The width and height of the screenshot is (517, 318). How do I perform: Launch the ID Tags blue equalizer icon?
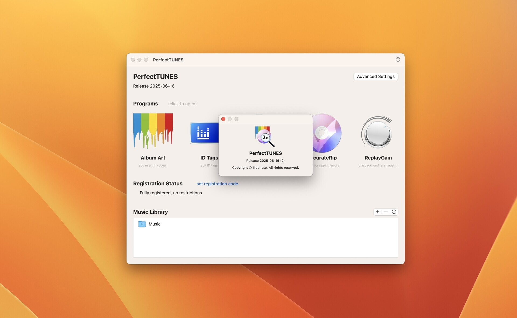[204, 133]
